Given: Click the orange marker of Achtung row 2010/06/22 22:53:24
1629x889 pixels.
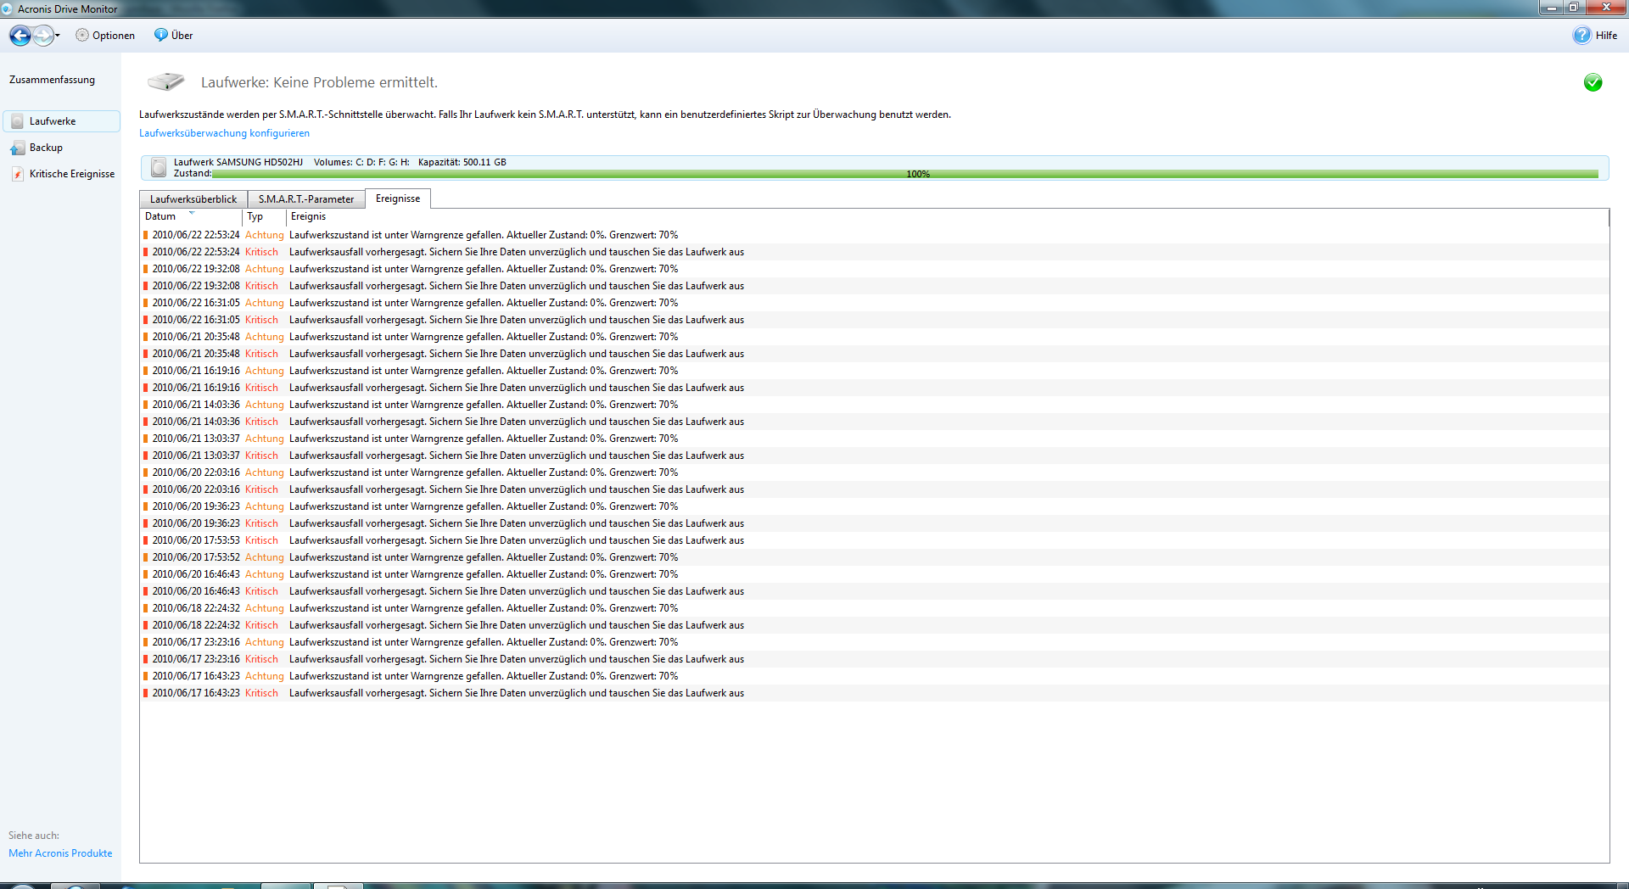Looking at the screenshot, I should (x=145, y=235).
